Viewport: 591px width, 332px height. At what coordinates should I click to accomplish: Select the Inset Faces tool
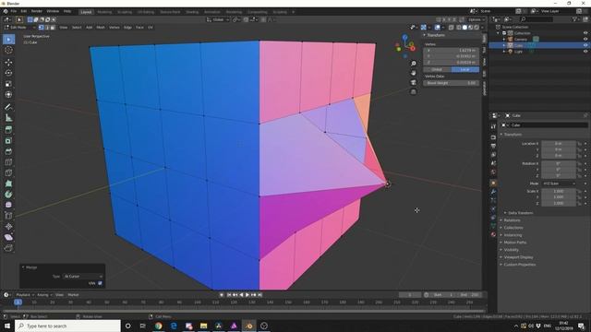click(x=8, y=141)
